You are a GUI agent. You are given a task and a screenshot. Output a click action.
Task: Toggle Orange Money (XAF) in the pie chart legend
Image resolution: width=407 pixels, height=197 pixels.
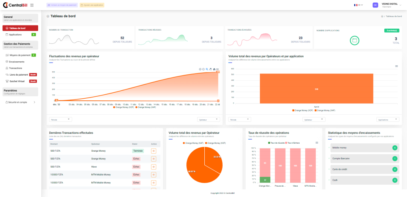click(x=194, y=143)
